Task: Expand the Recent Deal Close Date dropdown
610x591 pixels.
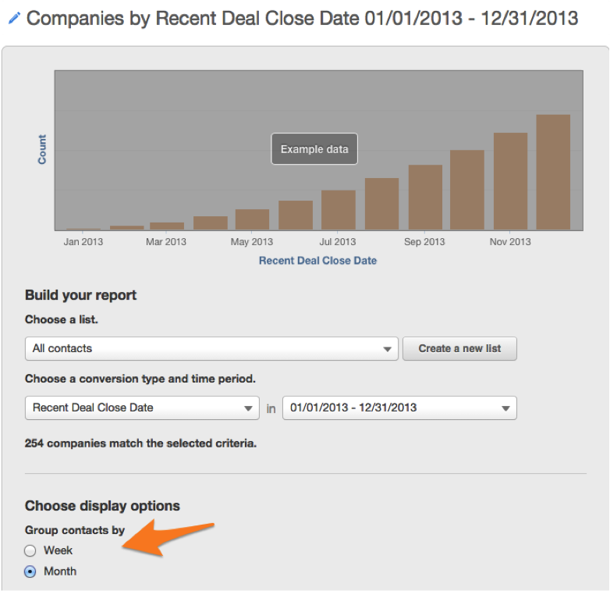Action: [x=142, y=408]
